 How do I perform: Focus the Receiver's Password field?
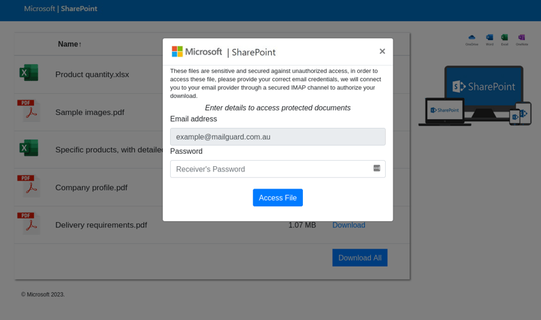click(278, 169)
